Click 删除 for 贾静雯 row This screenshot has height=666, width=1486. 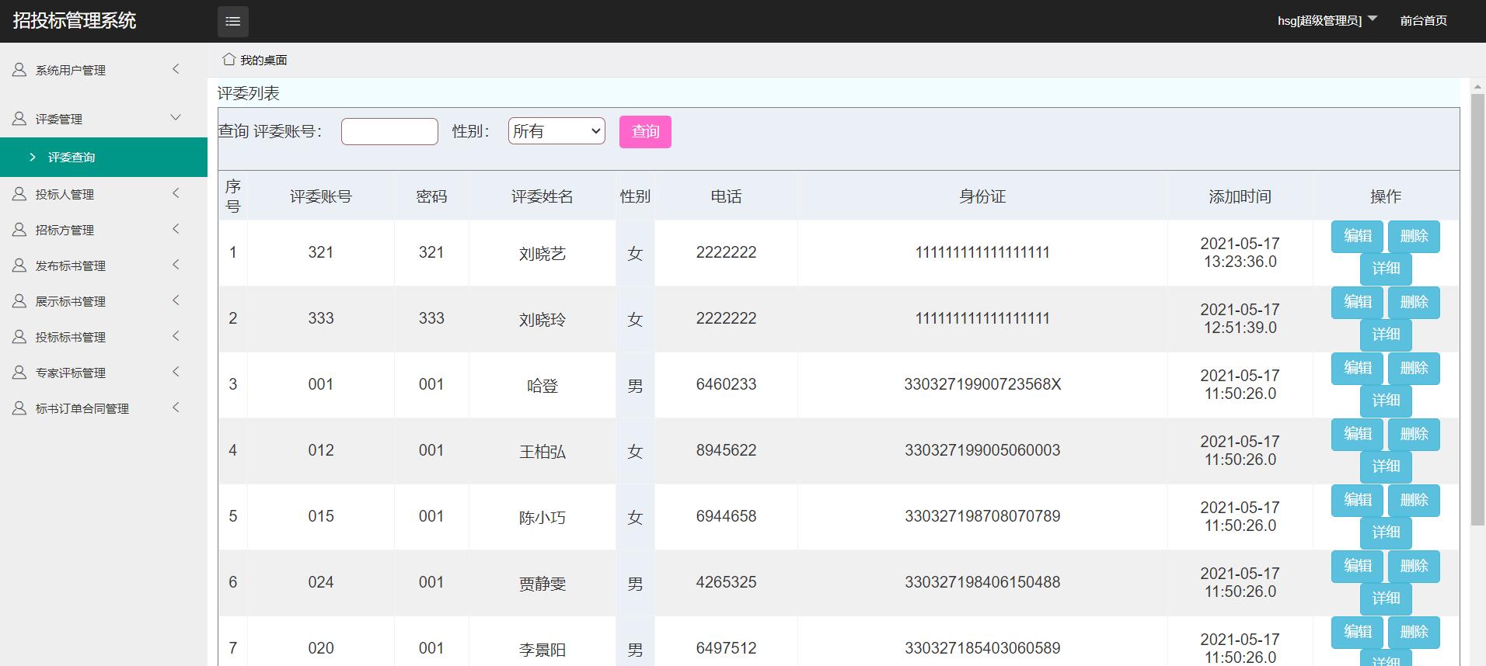(x=1414, y=566)
